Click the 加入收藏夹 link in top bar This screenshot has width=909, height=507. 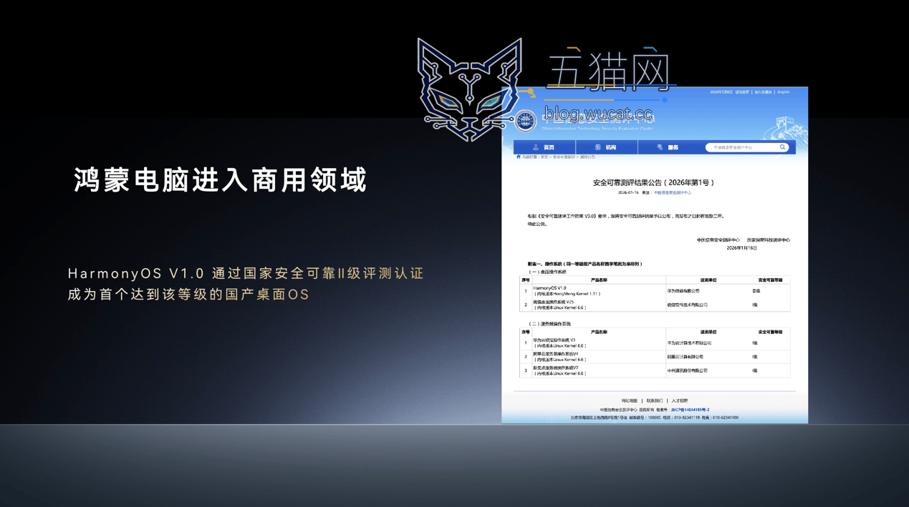click(763, 92)
